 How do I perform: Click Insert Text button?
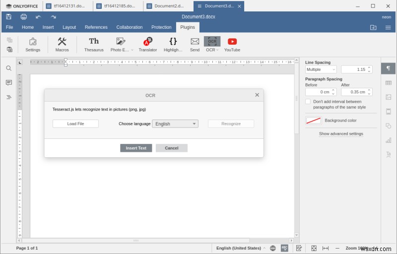pos(136,148)
